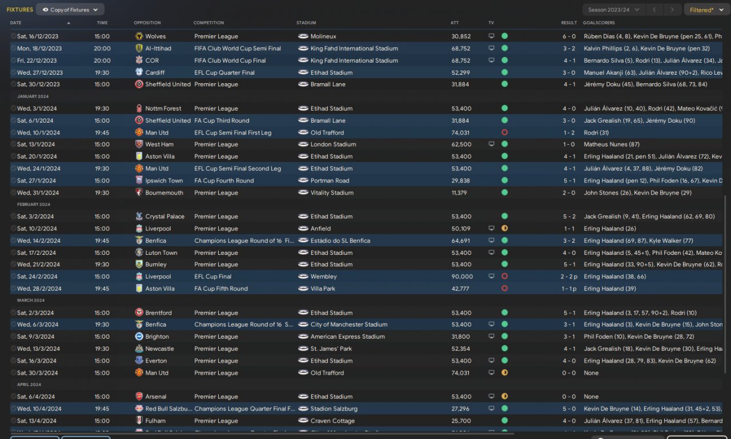Click the eye icon on the view selector

tap(45, 10)
